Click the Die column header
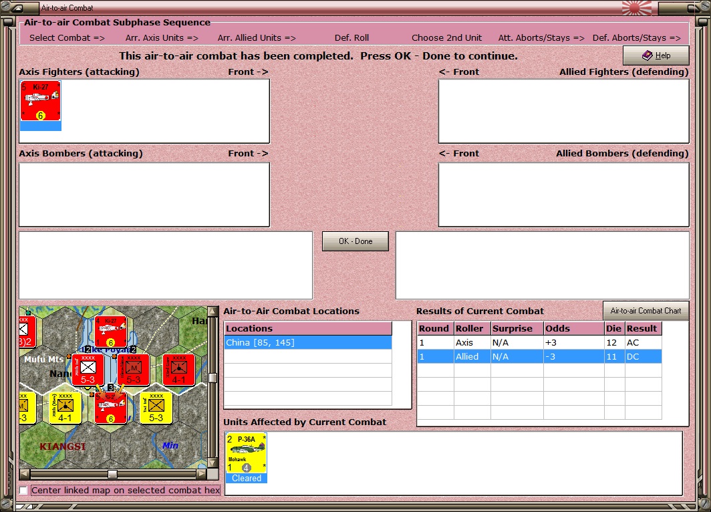This screenshot has width=711, height=512. coord(615,328)
